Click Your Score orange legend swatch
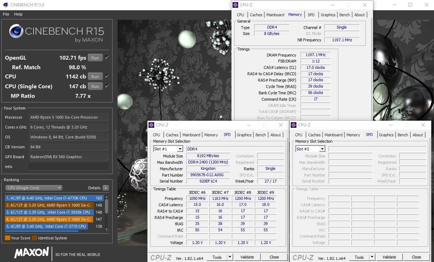The width and height of the screenshot is (434, 262). coord(7,238)
